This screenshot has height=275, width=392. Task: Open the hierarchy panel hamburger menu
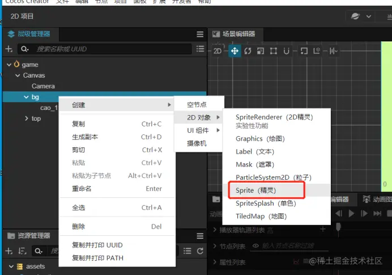point(200,34)
